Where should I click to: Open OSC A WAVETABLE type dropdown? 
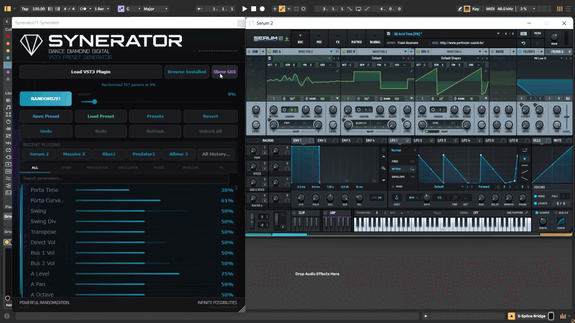[308, 52]
